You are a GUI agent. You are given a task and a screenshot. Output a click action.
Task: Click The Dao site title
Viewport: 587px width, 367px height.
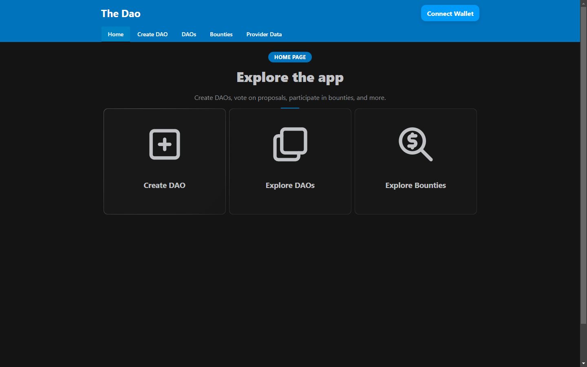click(121, 13)
